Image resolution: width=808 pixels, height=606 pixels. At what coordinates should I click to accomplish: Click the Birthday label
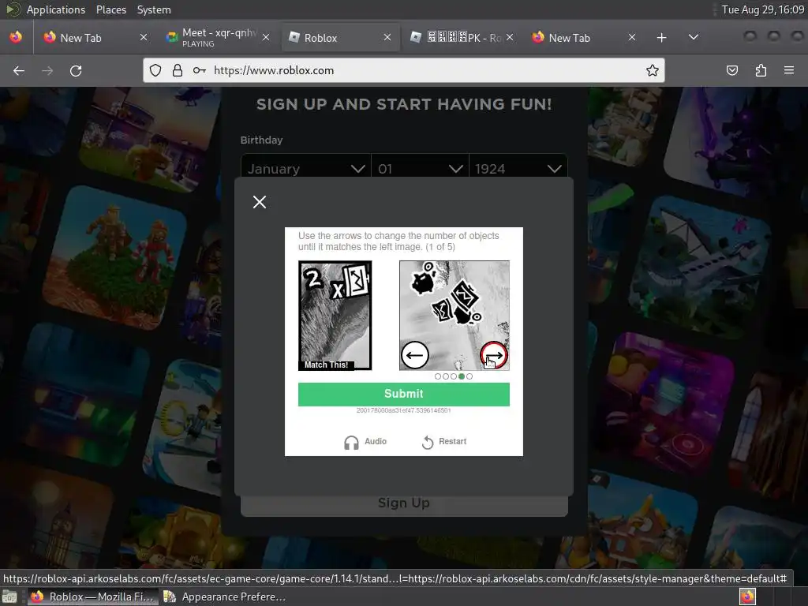261,140
